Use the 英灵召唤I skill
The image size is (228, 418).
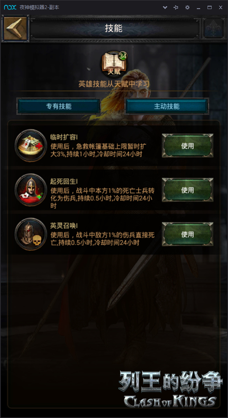click(187, 234)
